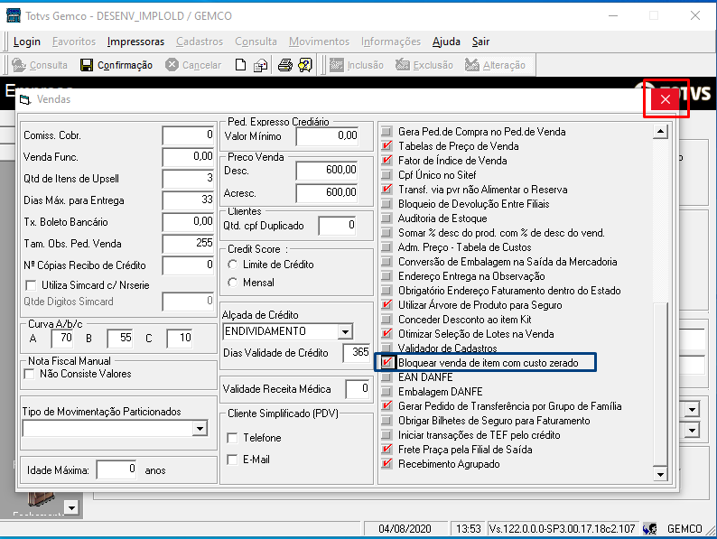Image resolution: width=717 pixels, height=539 pixels.
Task: Open the Impressoras menu
Action: (x=135, y=42)
